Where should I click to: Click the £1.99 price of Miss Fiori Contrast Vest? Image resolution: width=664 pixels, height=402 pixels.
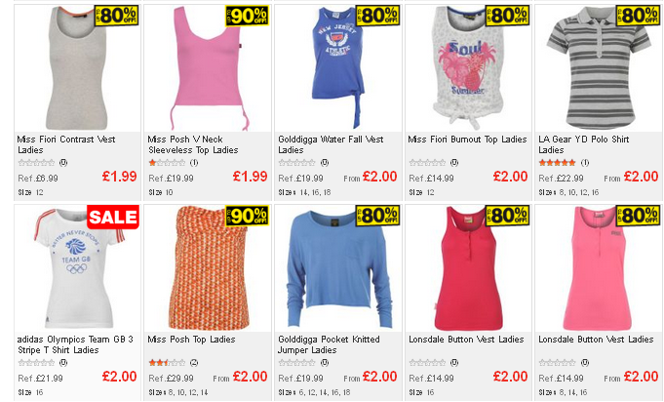pos(119,177)
